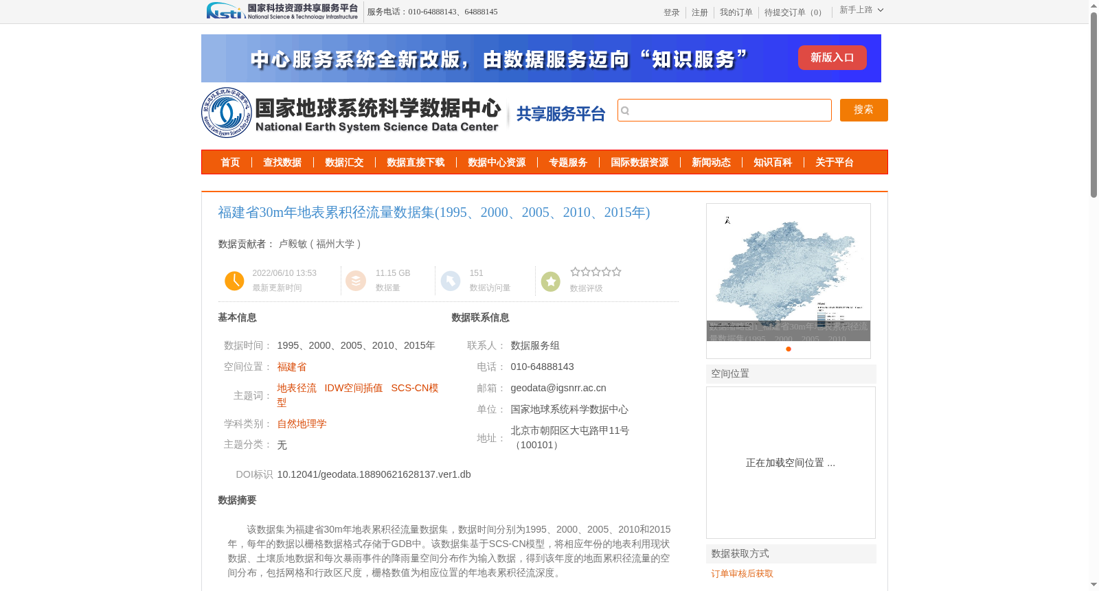Expand the 新手上路 dropdown
1099x591 pixels.
tap(861, 10)
